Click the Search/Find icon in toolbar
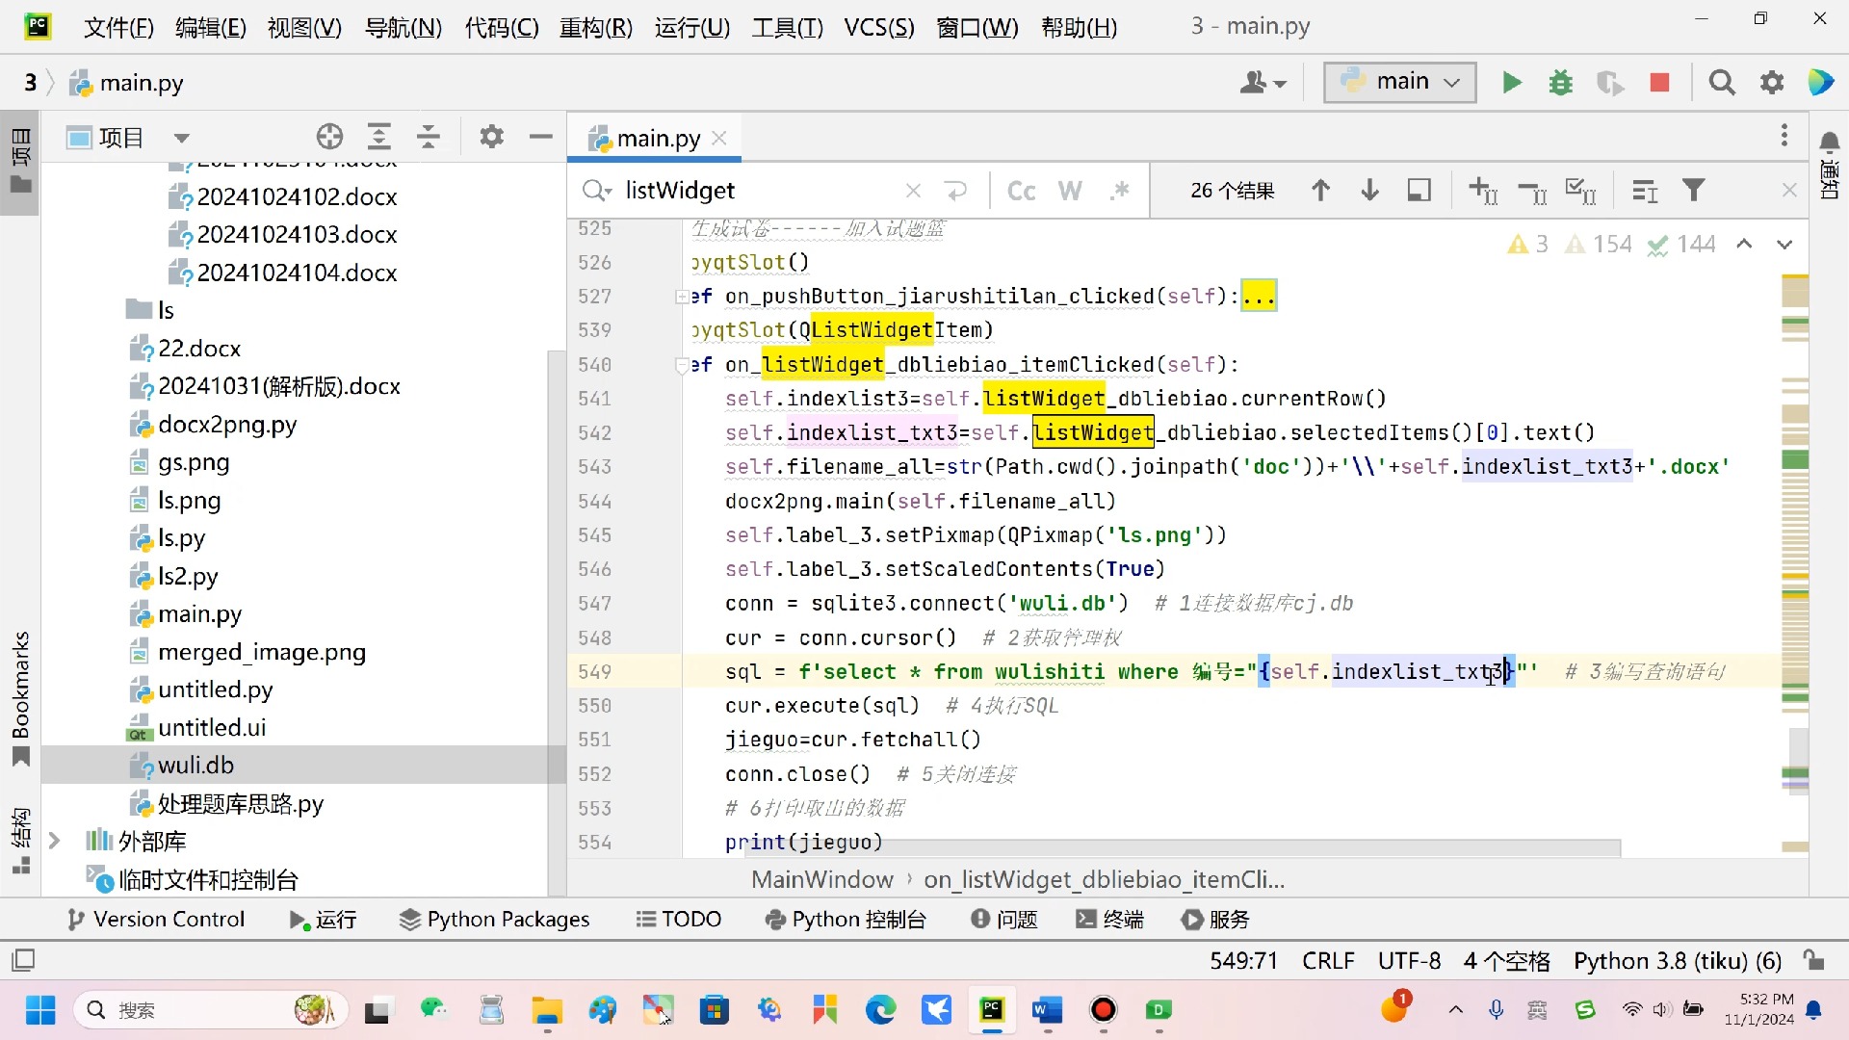Viewport: 1849px width, 1040px height. pyautogui.click(x=1723, y=83)
